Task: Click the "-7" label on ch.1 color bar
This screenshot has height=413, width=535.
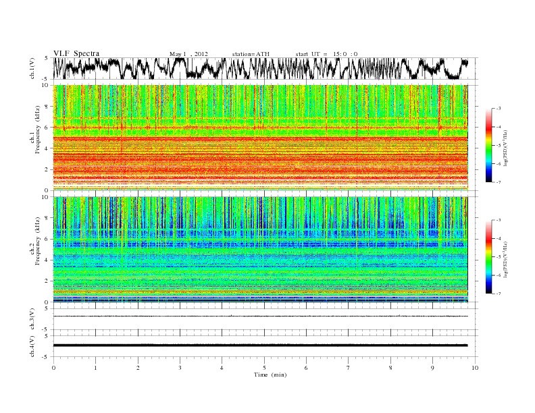Action: click(498, 182)
